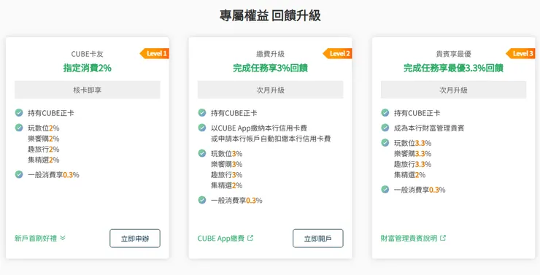The height and width of the screenshot is (275, 540).
Task: Click 成為本行財富管理貴賓 text
Action: 429,128
